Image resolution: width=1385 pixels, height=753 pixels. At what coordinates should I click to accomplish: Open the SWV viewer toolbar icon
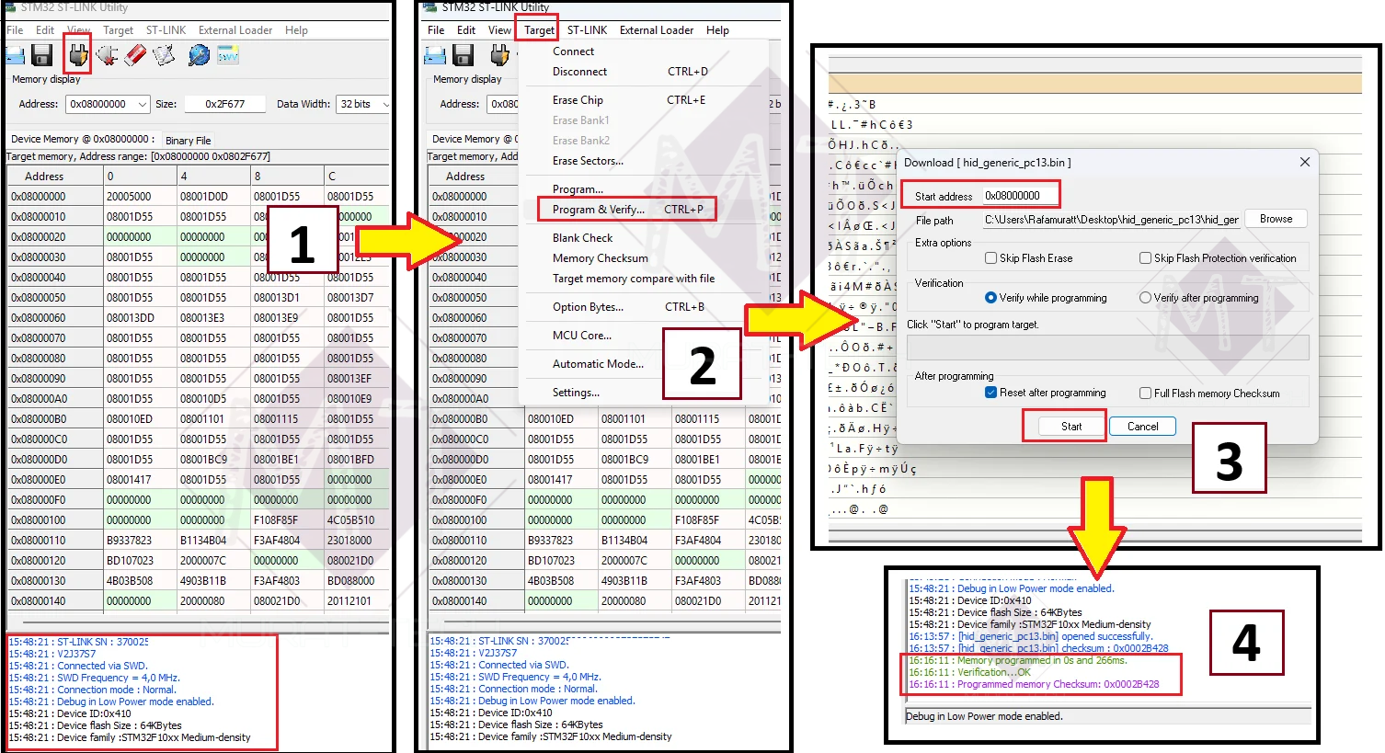[x=227, y=56]
